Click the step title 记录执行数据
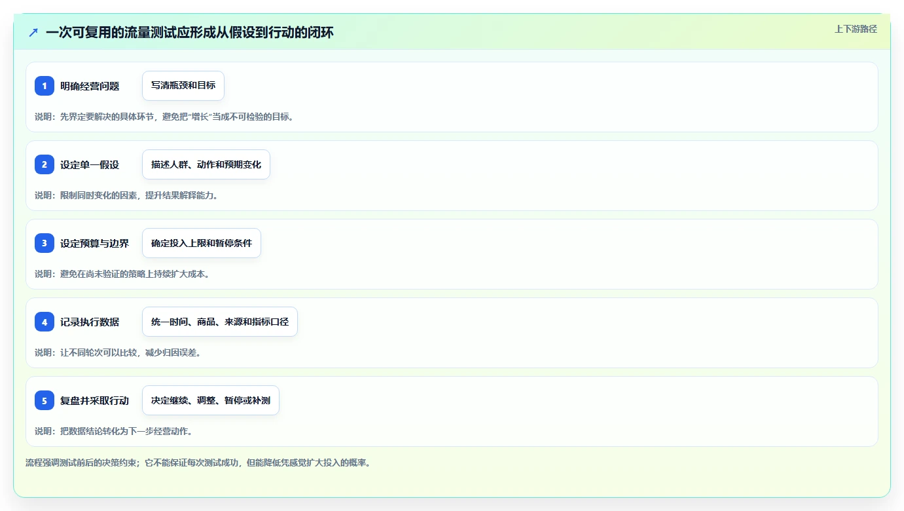904x511 pixels. coord(90,322)
